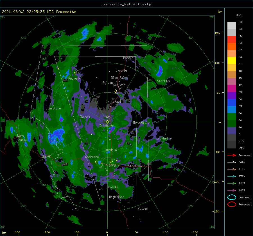The height and width of the screenshot is (236, 253).
Task: Select the ThreeHills label
Action: [x=141, y=123]
